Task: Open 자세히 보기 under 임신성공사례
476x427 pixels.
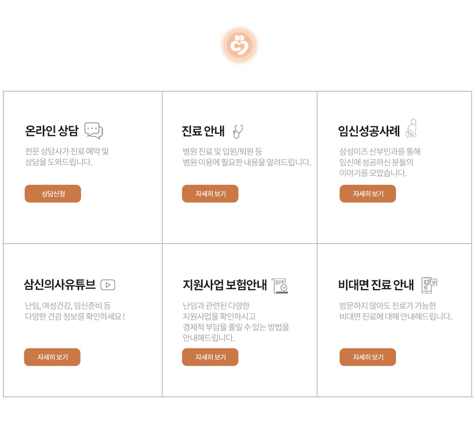Action: click(x=368, y=194)
